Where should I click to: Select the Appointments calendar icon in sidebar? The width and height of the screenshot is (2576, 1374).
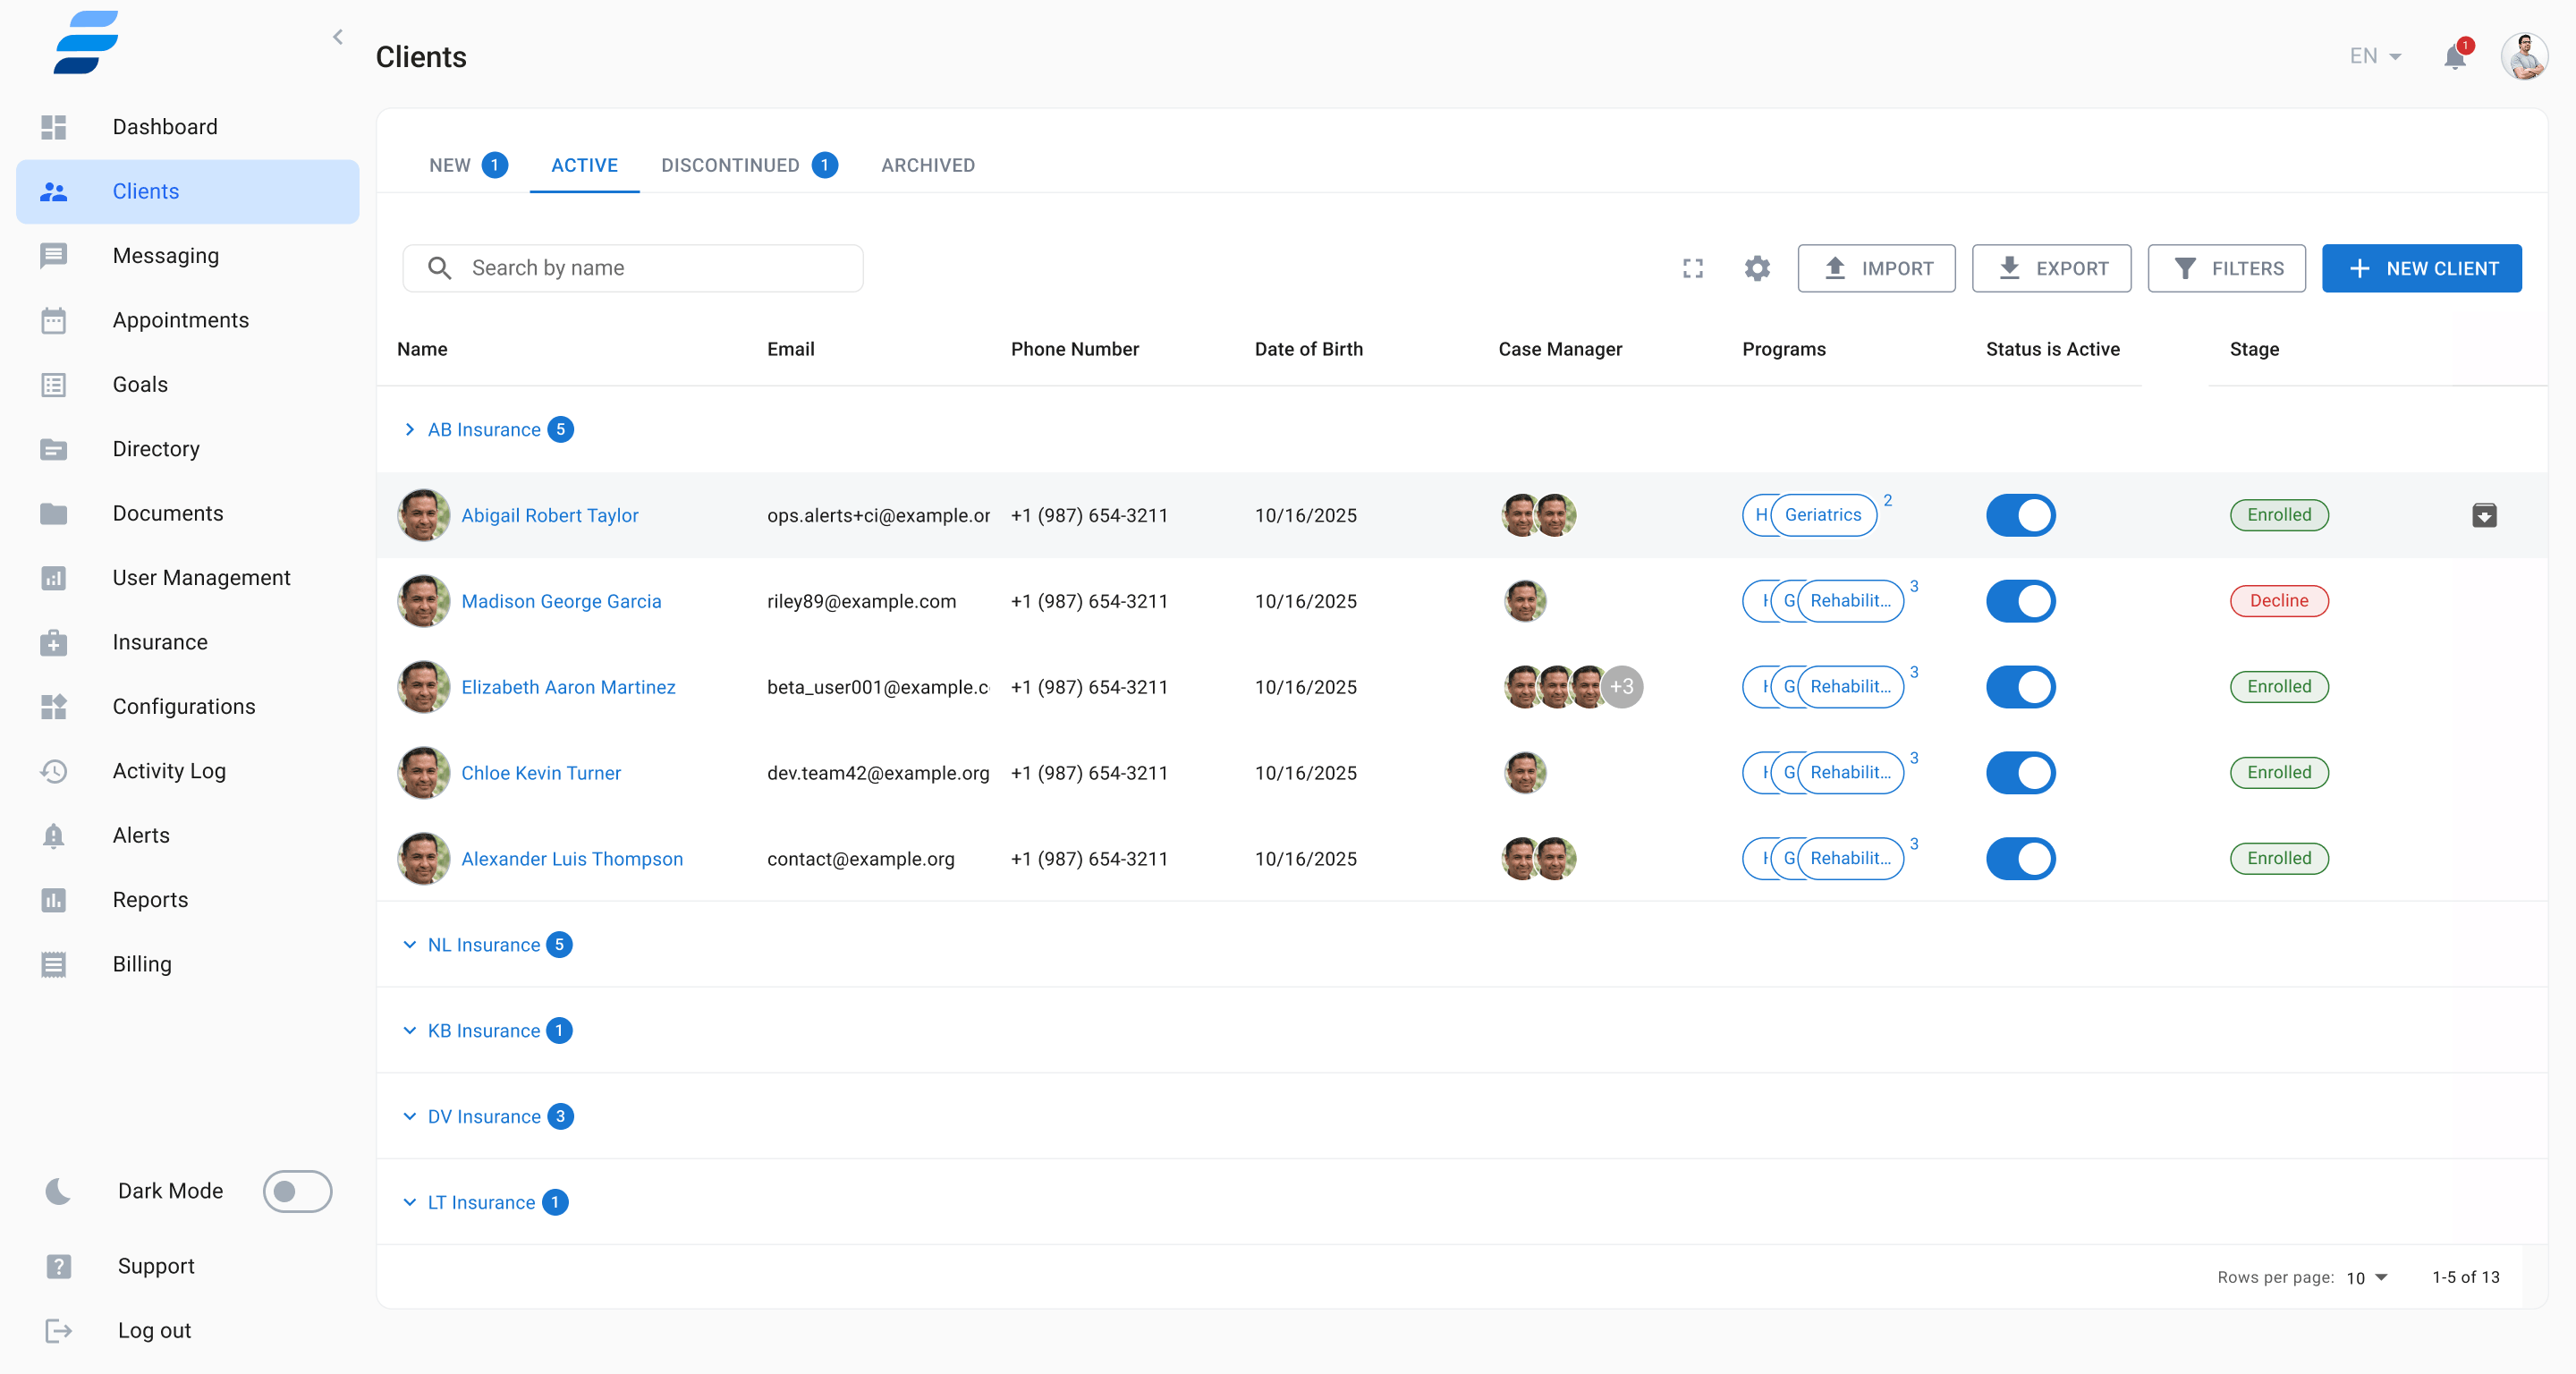tap(53, 320)
